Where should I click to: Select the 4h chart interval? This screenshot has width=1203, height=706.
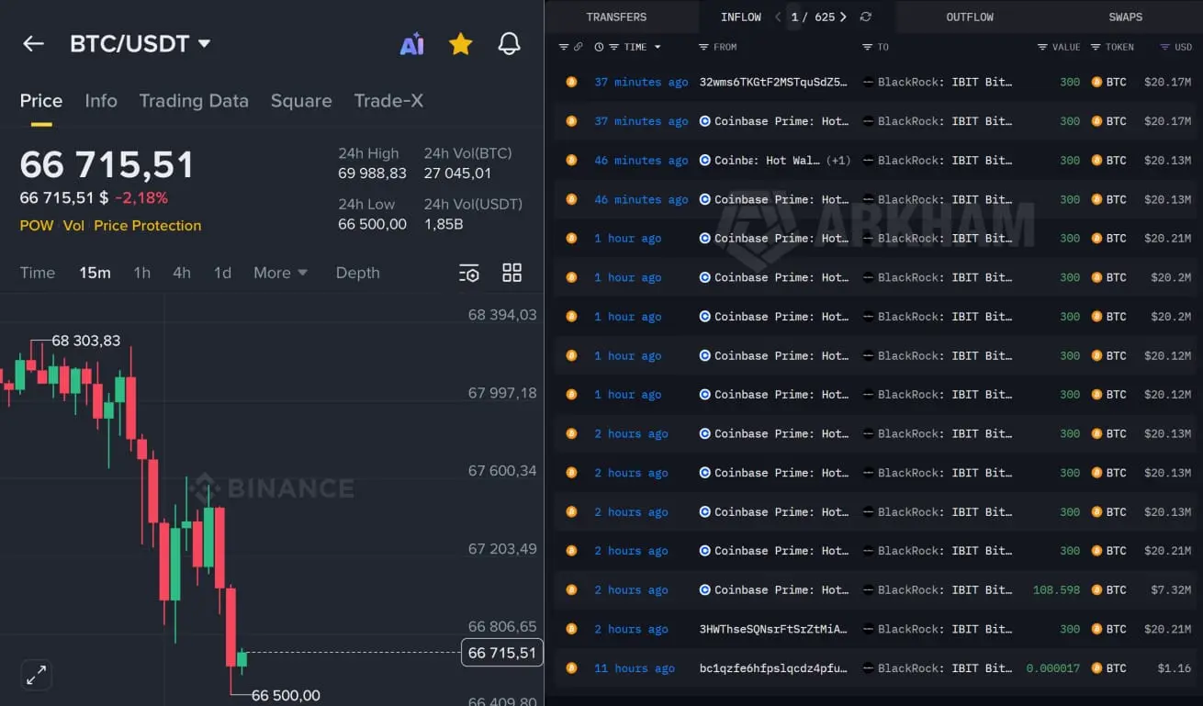tap(182, 273)
